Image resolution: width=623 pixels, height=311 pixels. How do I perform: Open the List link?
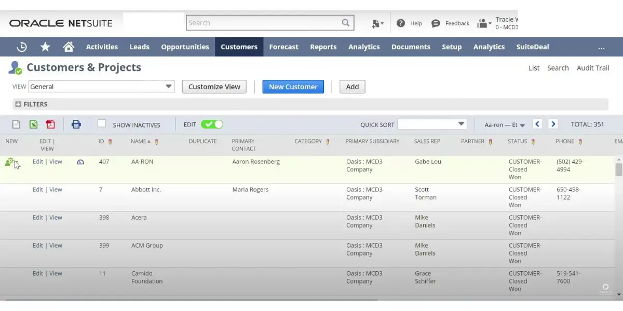click(x=534, y=68)
